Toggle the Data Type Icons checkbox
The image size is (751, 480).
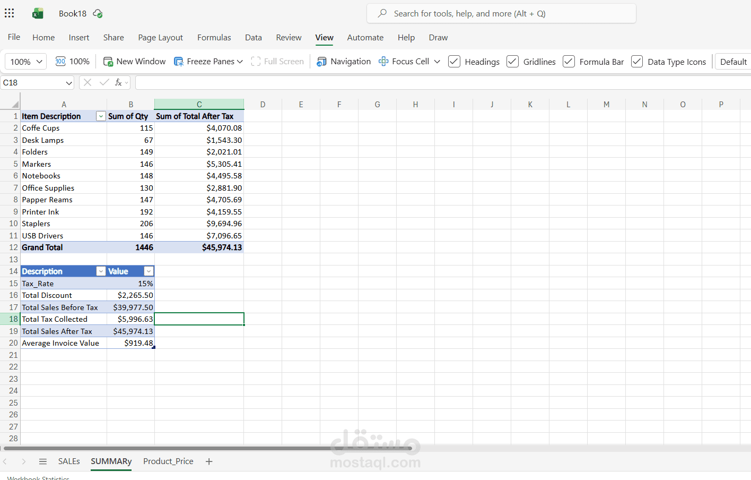point(637,62)
